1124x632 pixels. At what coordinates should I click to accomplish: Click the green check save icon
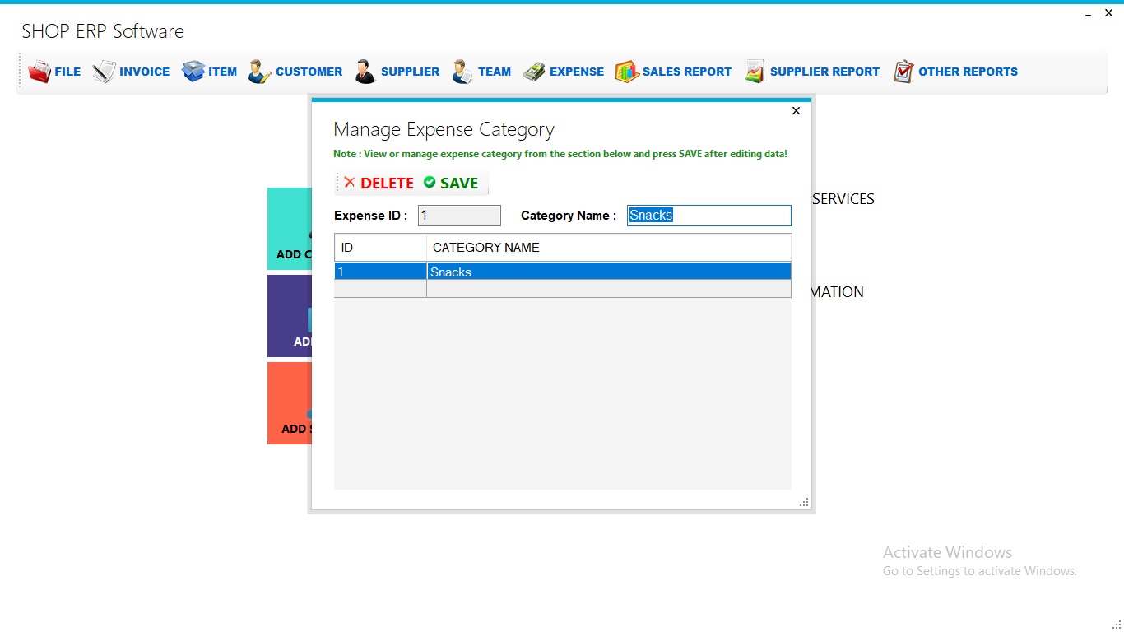428,182
